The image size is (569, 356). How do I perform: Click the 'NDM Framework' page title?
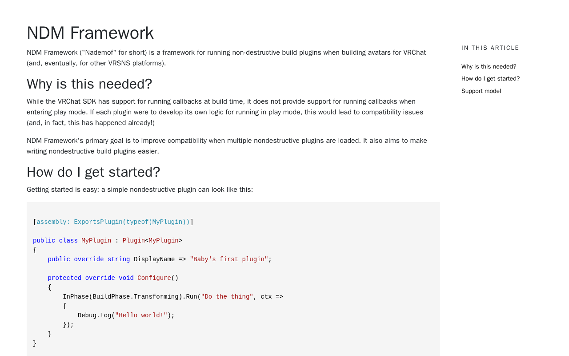(90, 33)
